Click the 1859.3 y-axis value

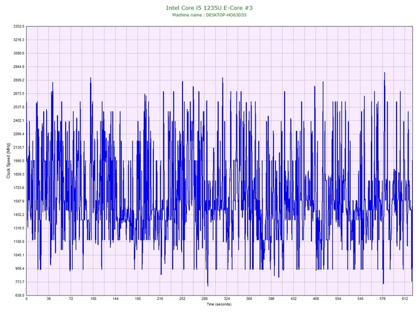(19, 174)
